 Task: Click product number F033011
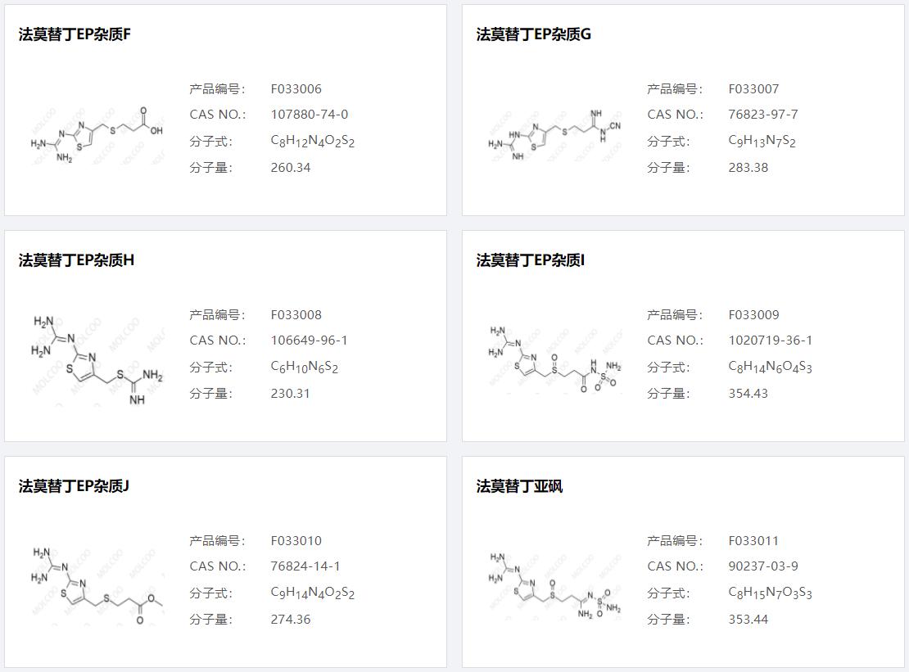click(753, 541)
